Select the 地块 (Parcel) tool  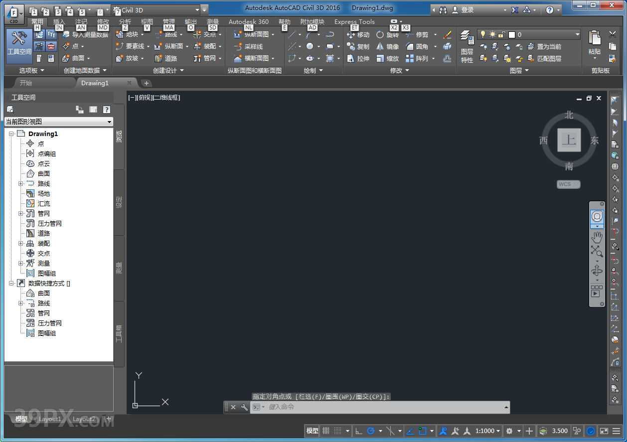point(129,34)
